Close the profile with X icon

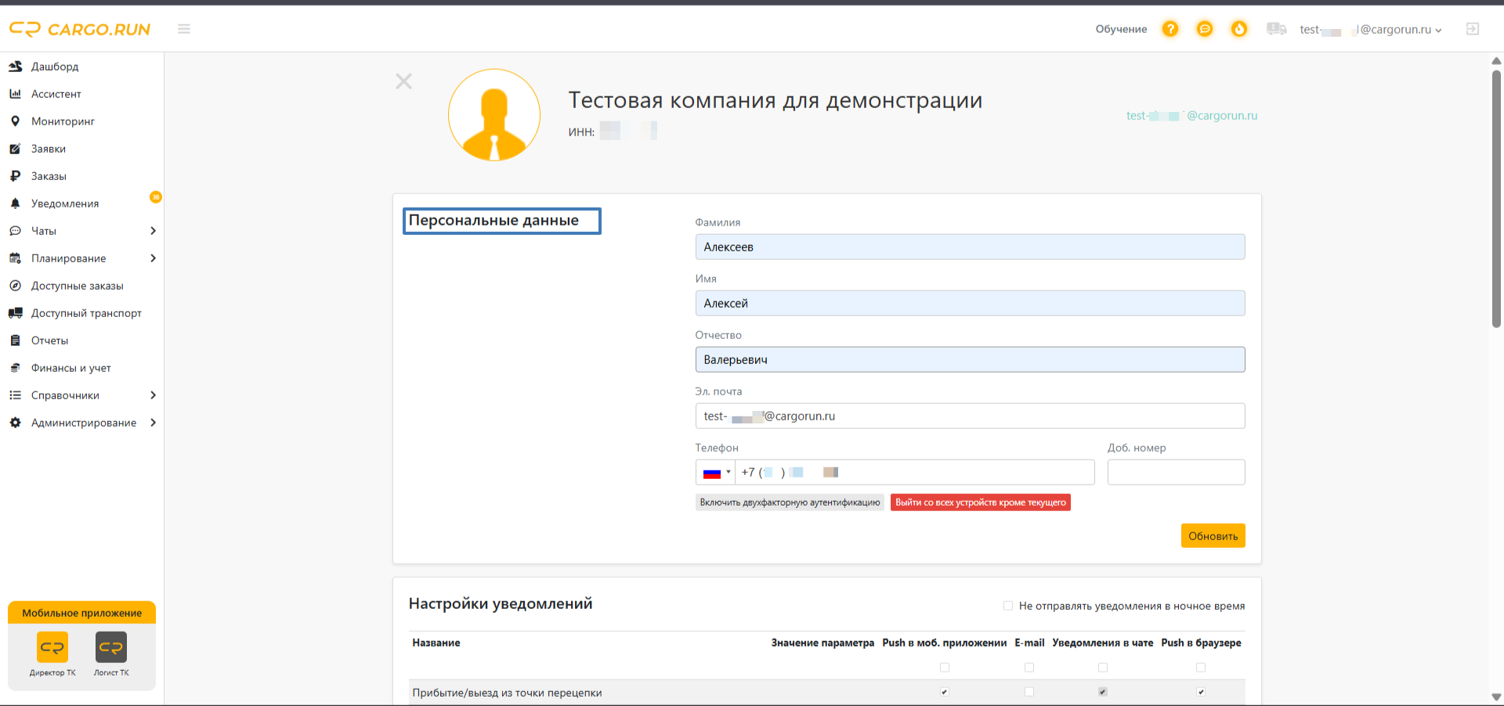(403, 81)
